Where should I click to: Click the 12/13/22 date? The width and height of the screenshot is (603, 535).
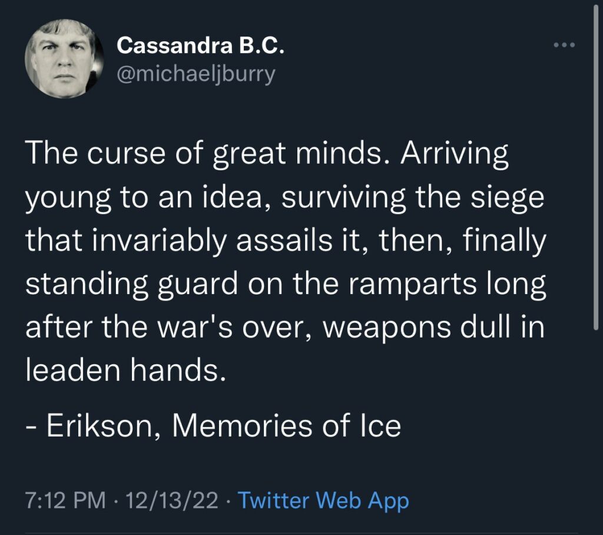[166, 501]
